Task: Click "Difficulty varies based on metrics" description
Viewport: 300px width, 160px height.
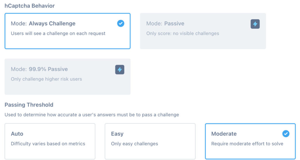Action: click(48, 144)
